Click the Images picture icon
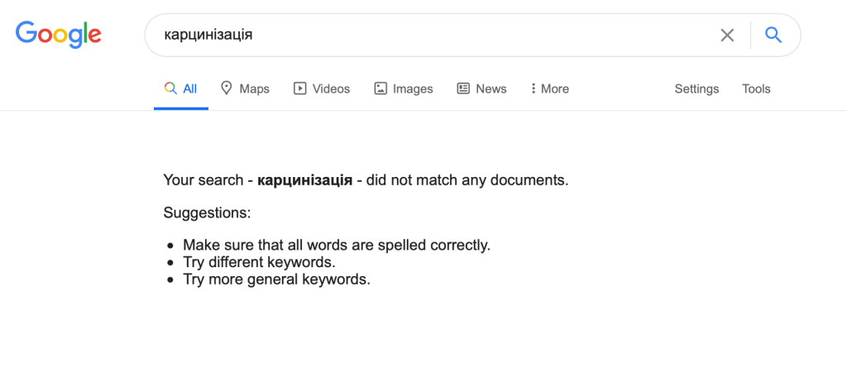Screen dimensions: 847x373 (x=380, y=88)
